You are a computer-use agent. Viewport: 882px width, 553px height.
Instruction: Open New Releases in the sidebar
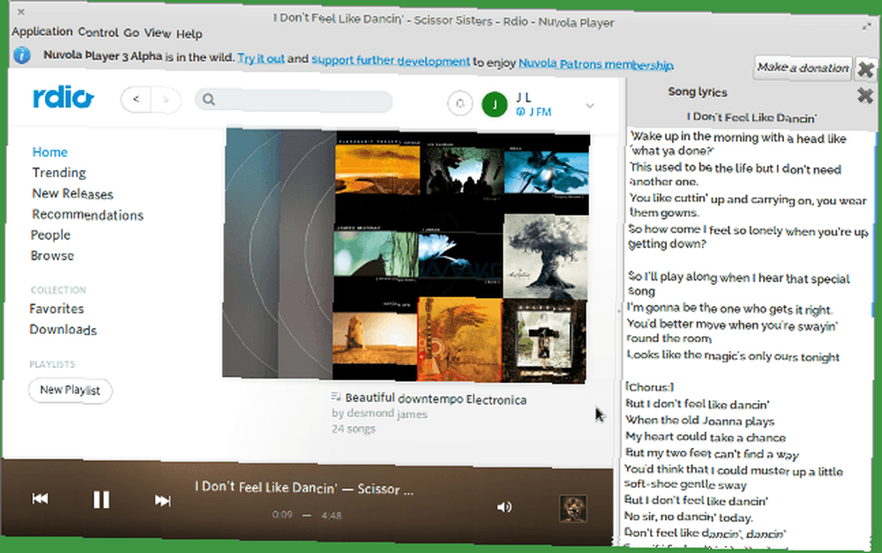[x=72, y=193]
